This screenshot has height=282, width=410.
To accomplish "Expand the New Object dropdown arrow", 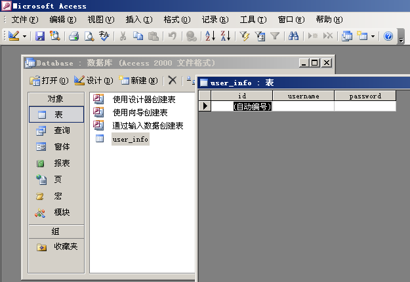I will pyautogui.click(x=373, y=36).
